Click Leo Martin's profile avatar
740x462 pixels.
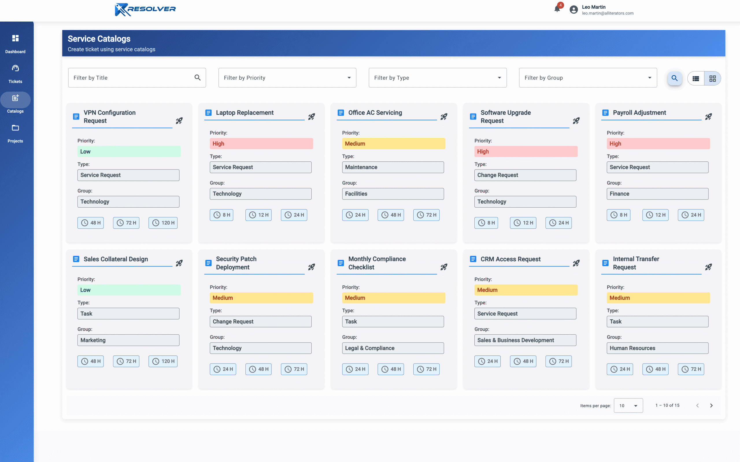[x=574, y=10]
